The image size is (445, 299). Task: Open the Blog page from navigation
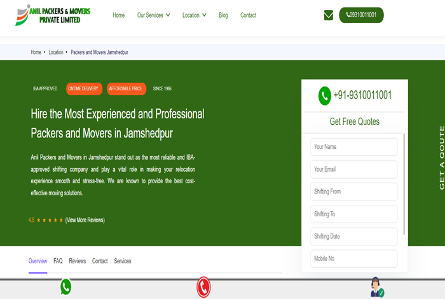(x=223, y=15)
